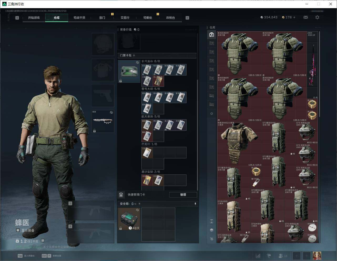The width and height of the screenshot is (337, 261).
Task: Close the 三角洲行动 window
Action: (331, 4)
